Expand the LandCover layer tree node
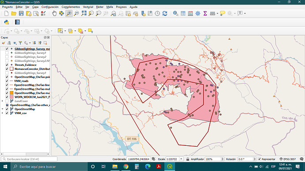Viewport: 305px width, 171px height. point(2,101)
